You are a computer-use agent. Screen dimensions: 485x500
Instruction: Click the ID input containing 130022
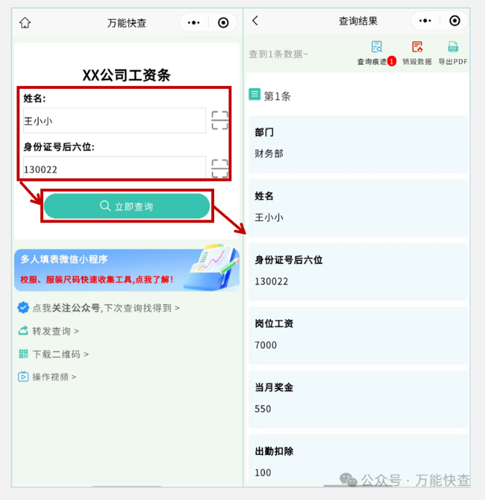click(114, 168)
